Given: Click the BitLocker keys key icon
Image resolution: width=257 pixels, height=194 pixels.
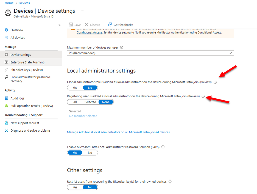Looking at the screenshot, I should tap(6, 70).
